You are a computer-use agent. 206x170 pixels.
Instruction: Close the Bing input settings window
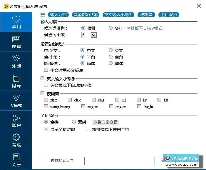click(x=199, y=6)
